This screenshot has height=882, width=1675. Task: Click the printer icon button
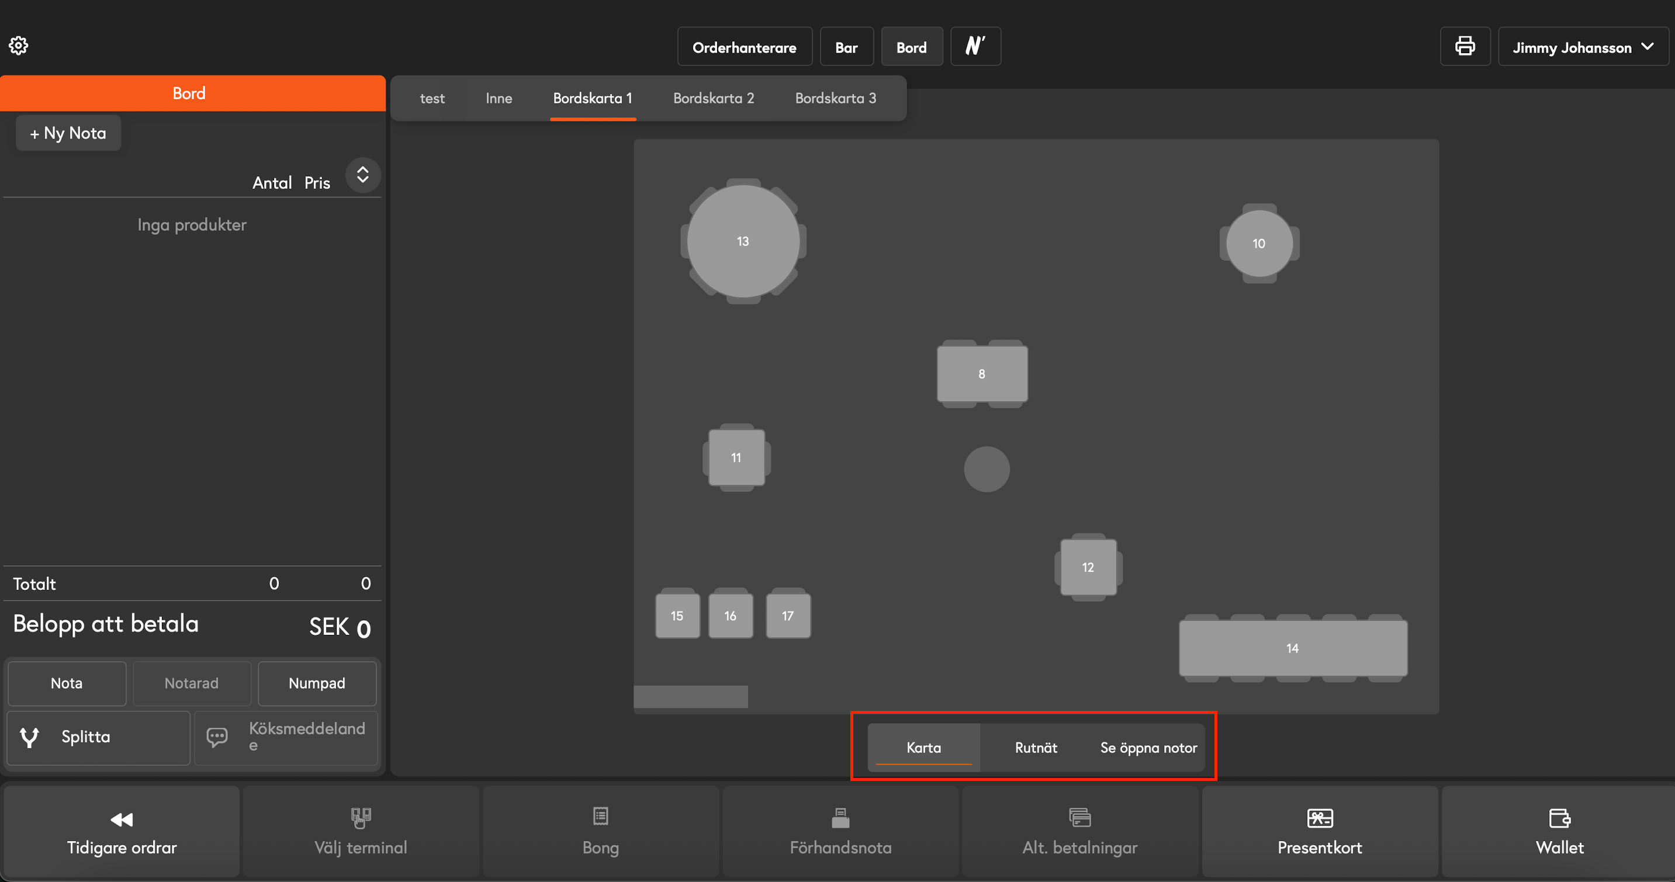click(1465, 46)
